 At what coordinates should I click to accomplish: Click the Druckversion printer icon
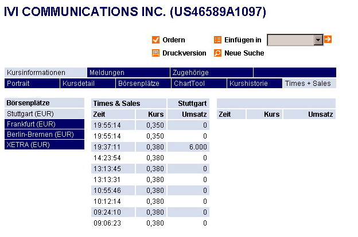click(155, 53)
